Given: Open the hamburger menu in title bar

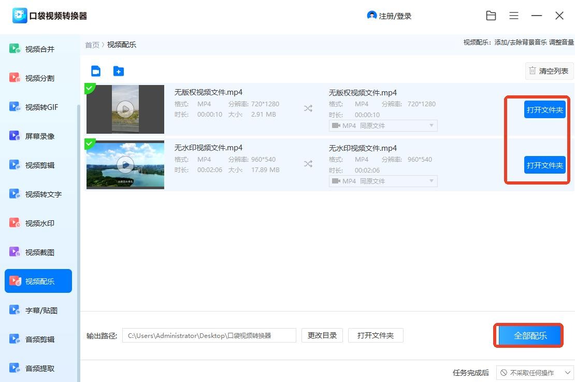Looking at the screenshot, I should pos(514,16).
